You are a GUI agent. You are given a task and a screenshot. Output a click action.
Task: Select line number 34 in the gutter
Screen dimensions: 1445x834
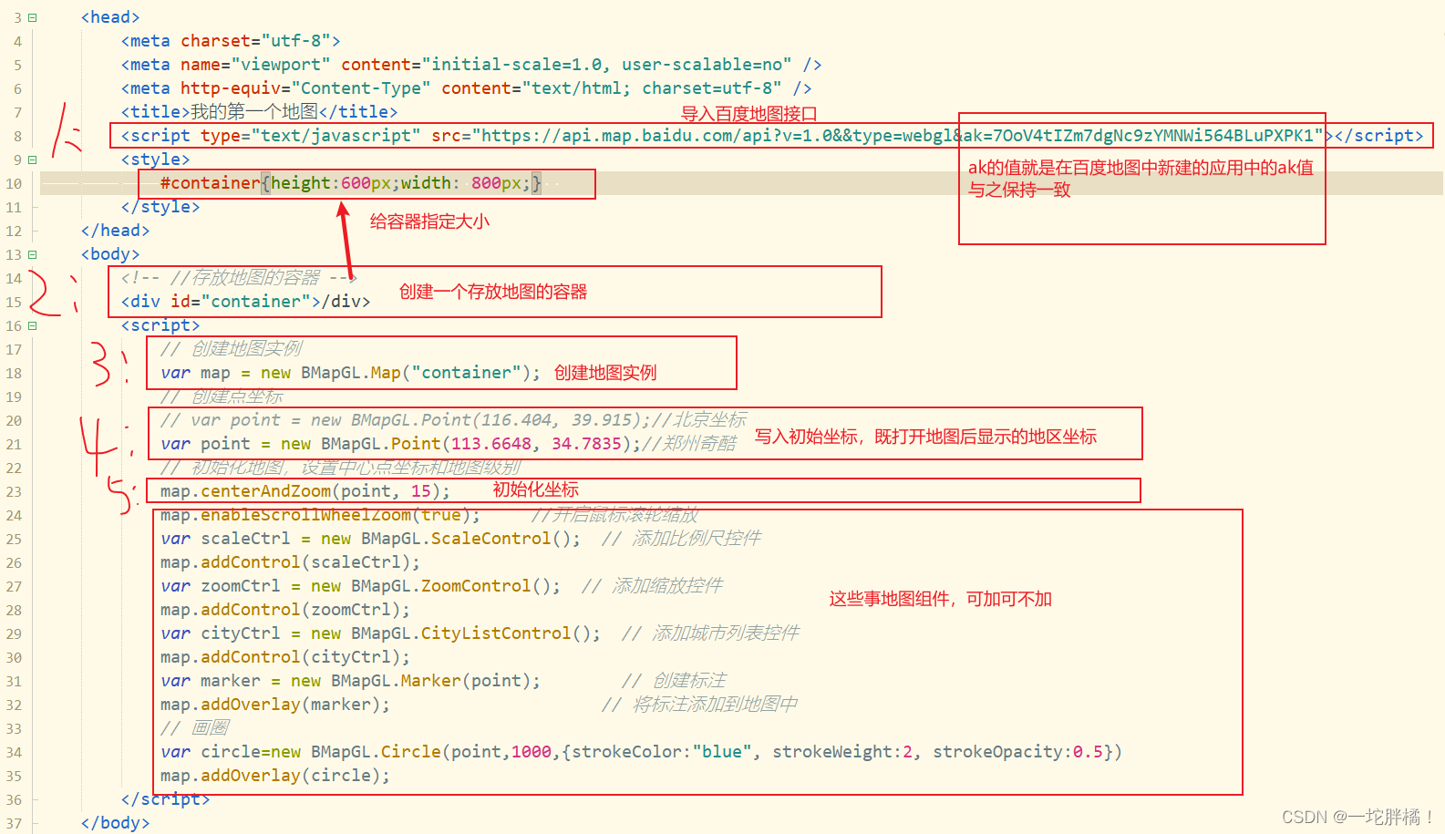click(14, 752)
